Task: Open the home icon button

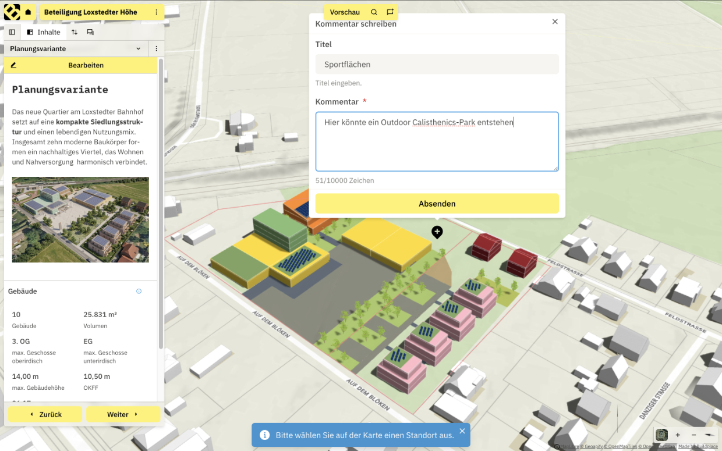Action: click(28, 12)
